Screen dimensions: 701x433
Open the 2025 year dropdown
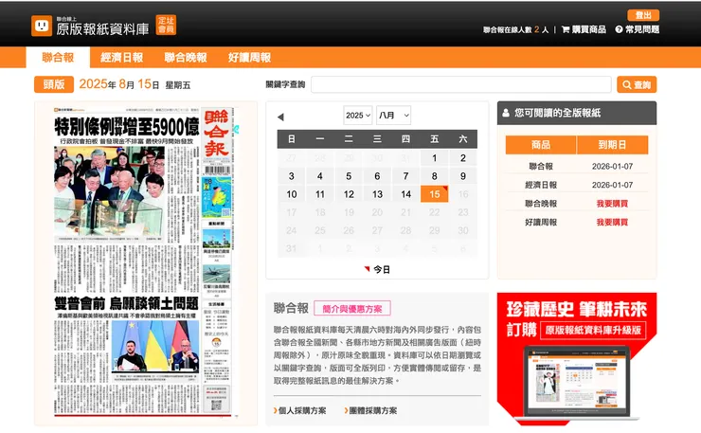358,116
